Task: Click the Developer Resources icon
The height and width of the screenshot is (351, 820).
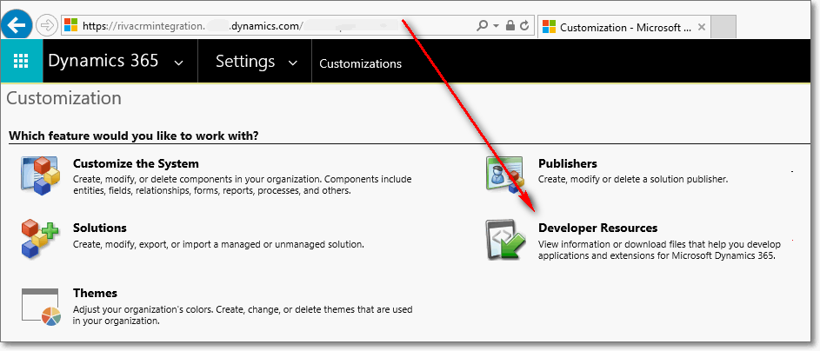Action: 506,239
